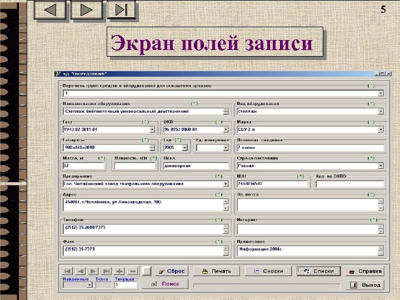This screenshot has width=400, height=300.
Task: Click the Адрес text field
Action: coord(143,205)
